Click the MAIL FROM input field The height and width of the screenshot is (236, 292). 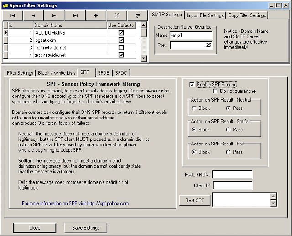tap(232, 174)
